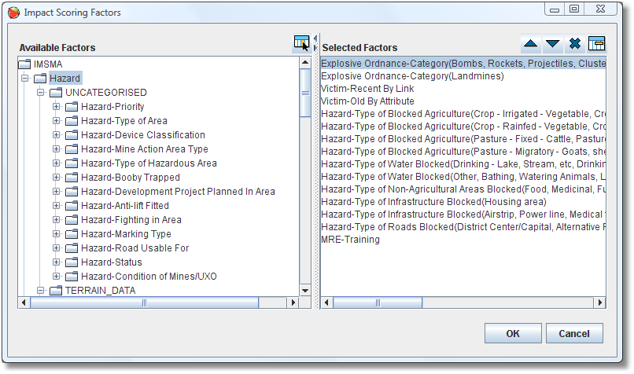Select Hazard-Fighting in Area tree item
The image size is (634, 374).
tap(131, 220)
